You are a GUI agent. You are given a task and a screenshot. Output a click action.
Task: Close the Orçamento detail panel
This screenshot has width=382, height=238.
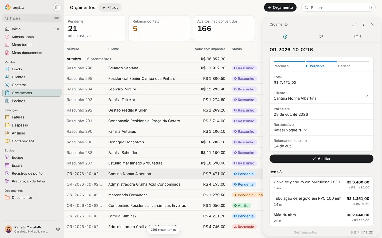pyautogui.click(x=372, y=24)
